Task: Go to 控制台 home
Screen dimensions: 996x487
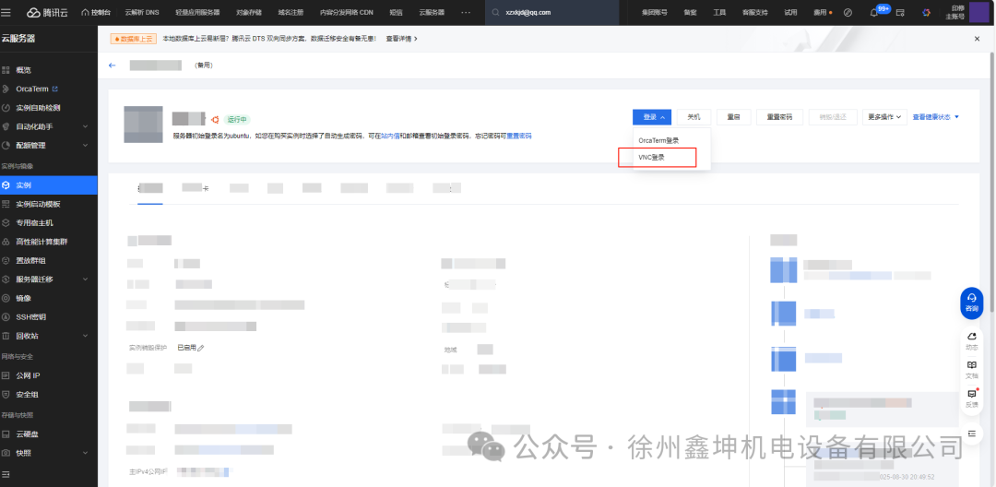Action: click(95, 12)
